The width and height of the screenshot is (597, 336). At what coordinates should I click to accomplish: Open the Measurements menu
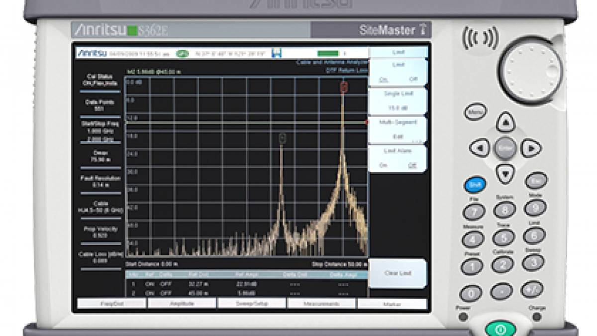point(322,303)
